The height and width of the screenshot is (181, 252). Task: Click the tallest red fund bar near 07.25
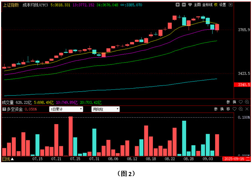[71, 136]
